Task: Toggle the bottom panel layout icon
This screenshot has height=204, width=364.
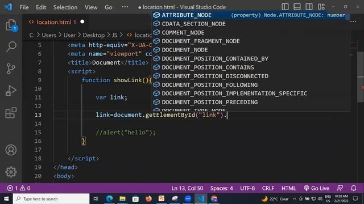Action: coord(297,7)
